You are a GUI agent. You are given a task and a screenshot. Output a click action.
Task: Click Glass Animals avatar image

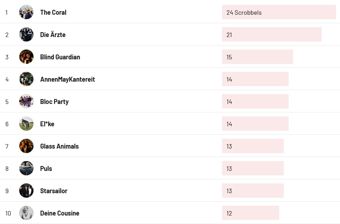tap(26, 146)
